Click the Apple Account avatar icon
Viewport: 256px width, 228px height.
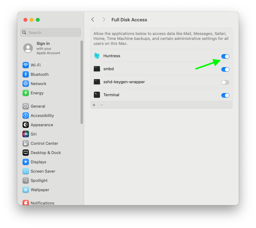coord(28,48)
